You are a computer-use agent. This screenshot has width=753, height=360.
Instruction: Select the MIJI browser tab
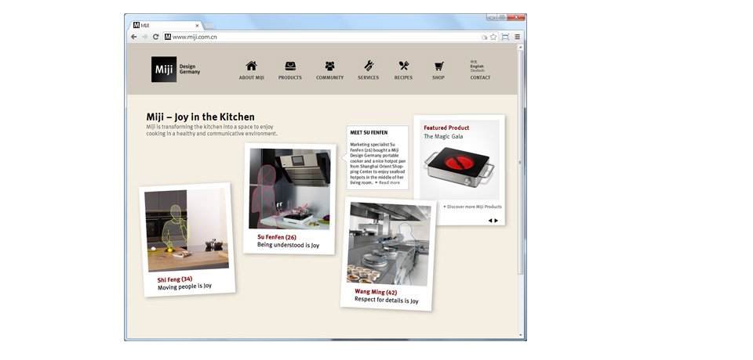coord(164,25)
